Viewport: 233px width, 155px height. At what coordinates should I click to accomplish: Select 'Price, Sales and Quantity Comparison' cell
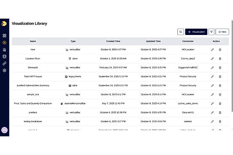point(33,103)
